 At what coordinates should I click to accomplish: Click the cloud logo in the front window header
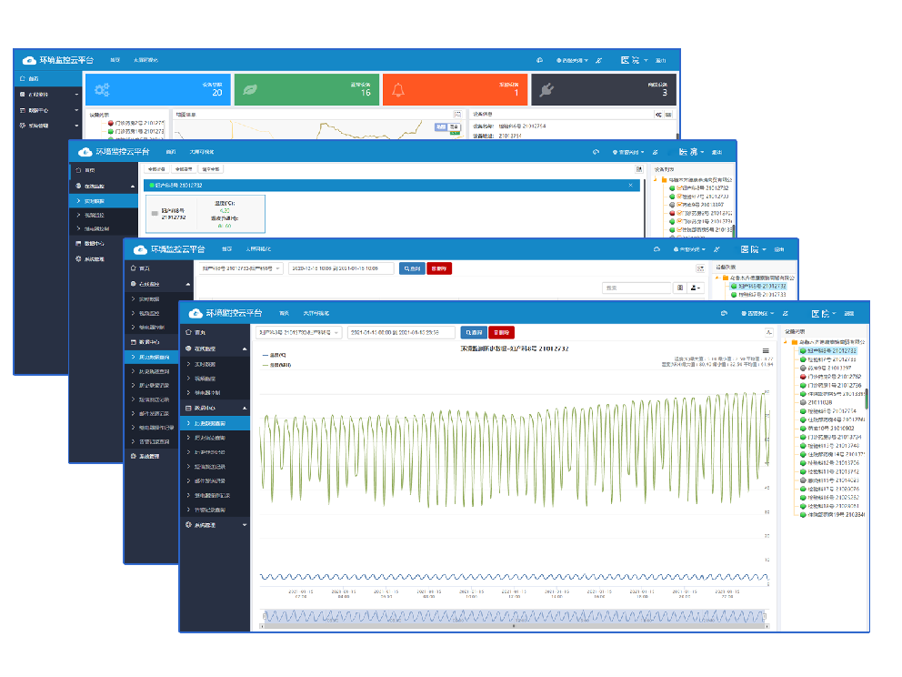pyautogui.click(x=195, y=312)
